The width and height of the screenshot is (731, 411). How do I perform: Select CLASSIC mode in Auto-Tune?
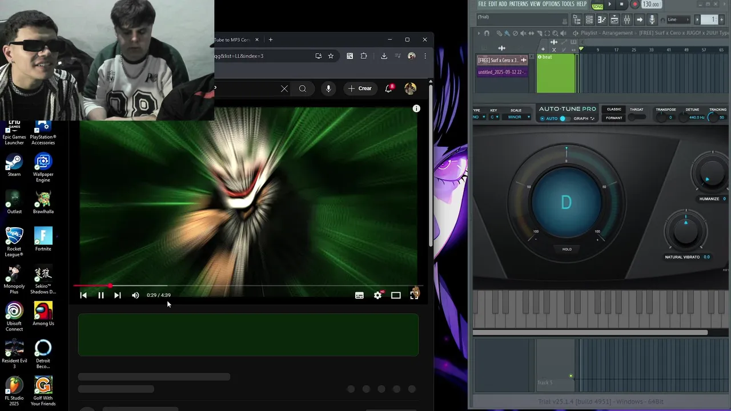click(x=614, y=110)
